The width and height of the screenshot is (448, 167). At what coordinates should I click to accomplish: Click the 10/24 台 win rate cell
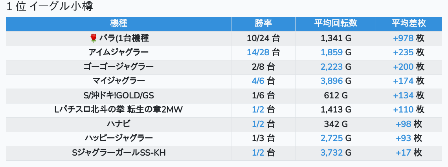263,38
